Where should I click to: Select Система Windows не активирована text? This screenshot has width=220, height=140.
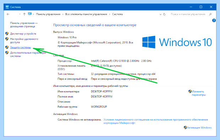(79, 120)
